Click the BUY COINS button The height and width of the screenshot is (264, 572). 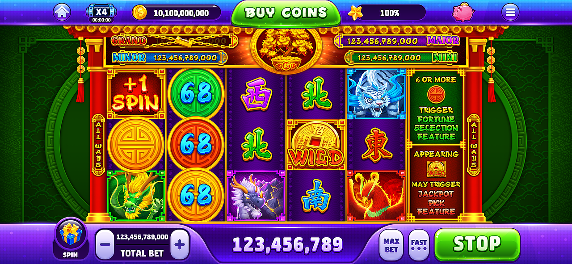(286, 13)
